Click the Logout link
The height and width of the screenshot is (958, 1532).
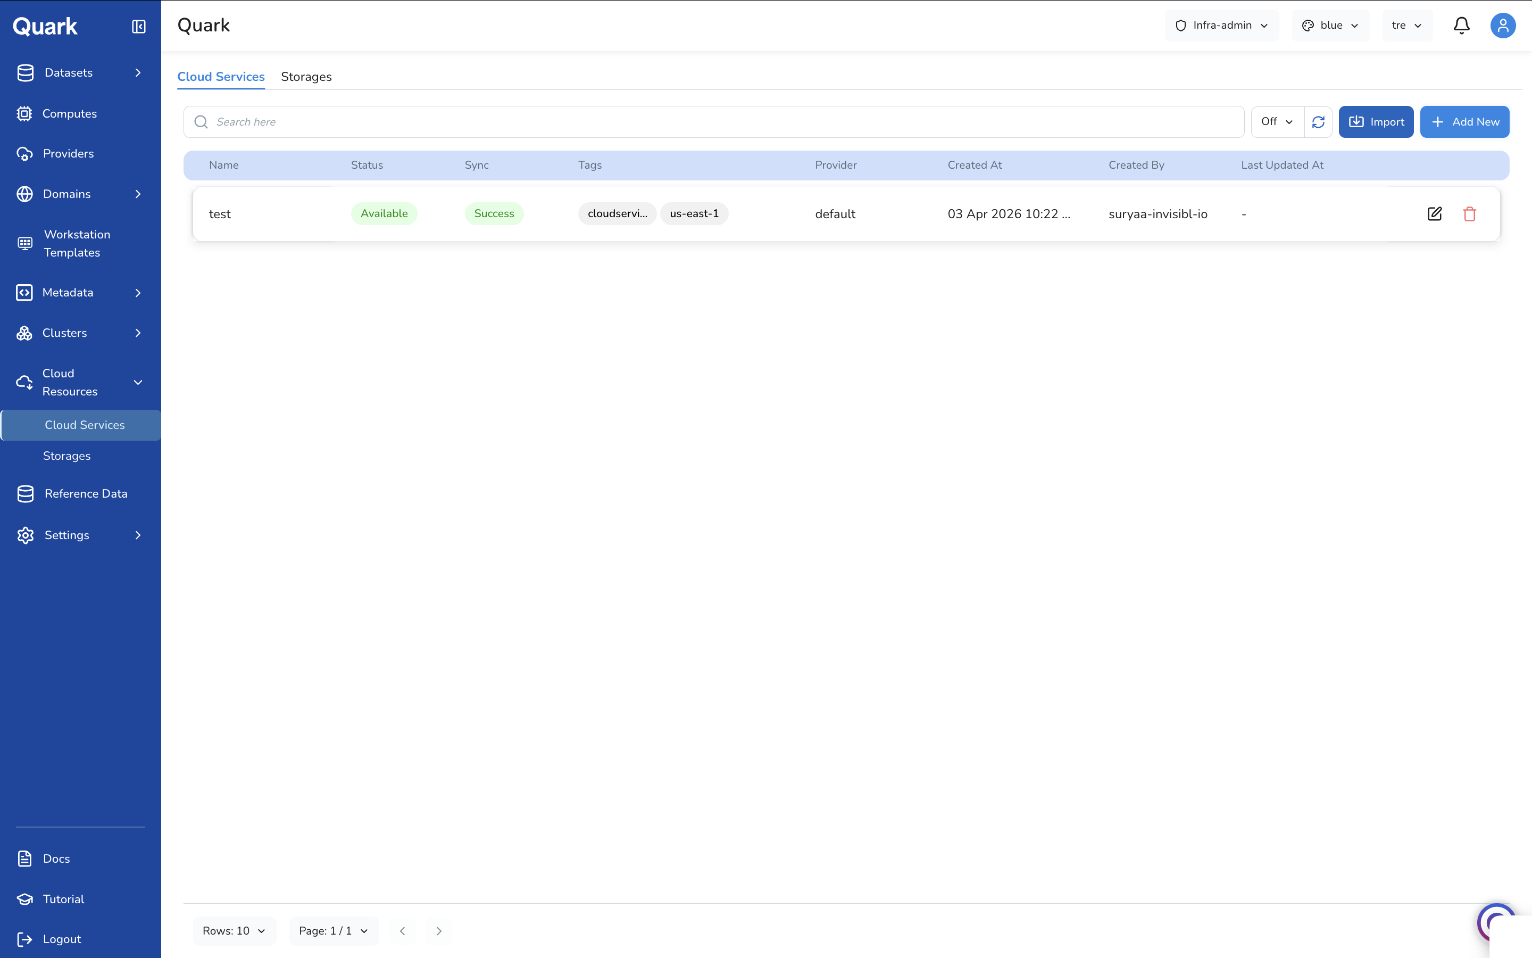(62, 939)
